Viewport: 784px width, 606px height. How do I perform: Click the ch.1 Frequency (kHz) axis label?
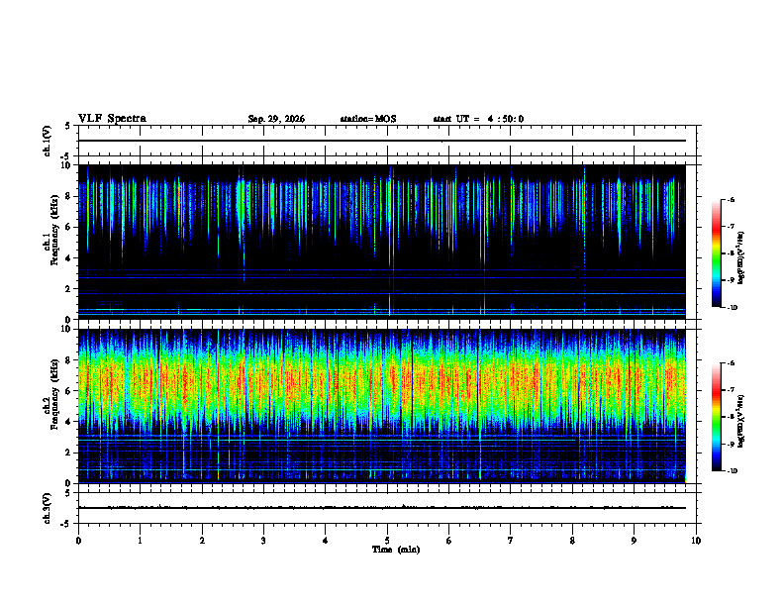click(52, 242)
